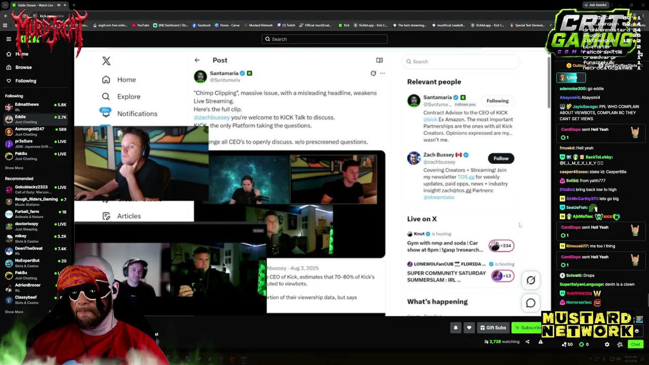
Task: Mute the Eddie Stream tab audio icon
Action: coord(58,5)
